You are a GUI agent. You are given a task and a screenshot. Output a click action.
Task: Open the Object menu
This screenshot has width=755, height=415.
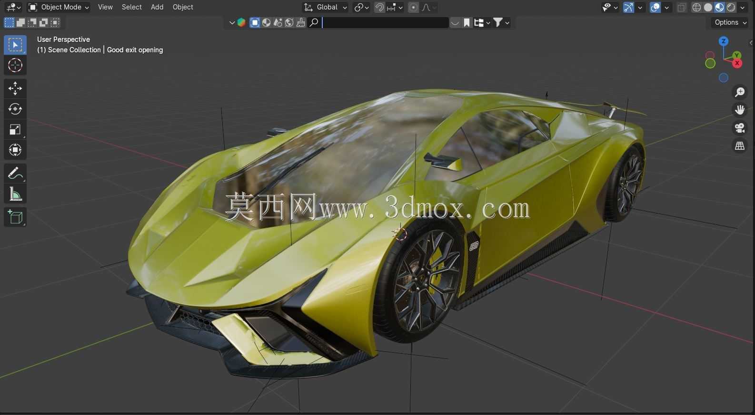[x=183, y=7]
